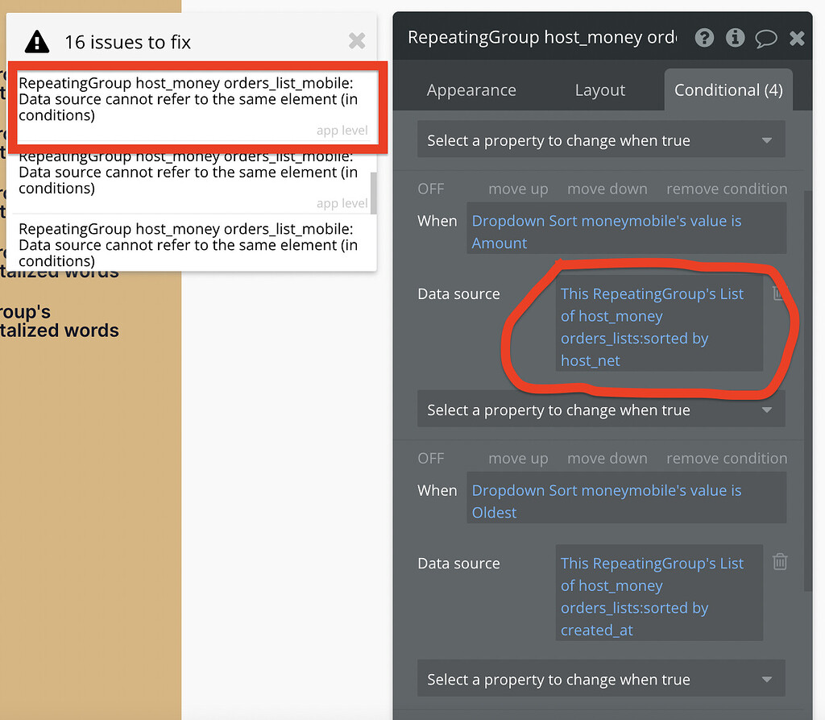Screen dimensions: 825x720
Task: Open the middle property-to-change dropdown
Action: [x=600, y=409]
